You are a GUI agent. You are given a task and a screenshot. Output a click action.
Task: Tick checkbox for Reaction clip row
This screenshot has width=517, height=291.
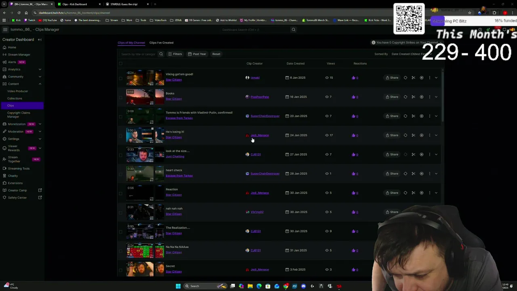[x=120, y=193]
